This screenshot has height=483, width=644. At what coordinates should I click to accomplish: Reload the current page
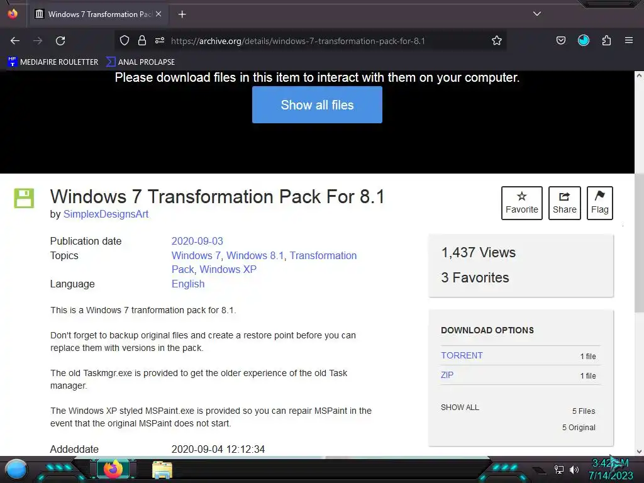[60, 41]
